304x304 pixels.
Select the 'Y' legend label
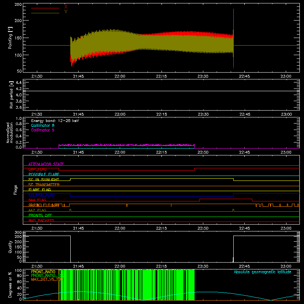66,12
